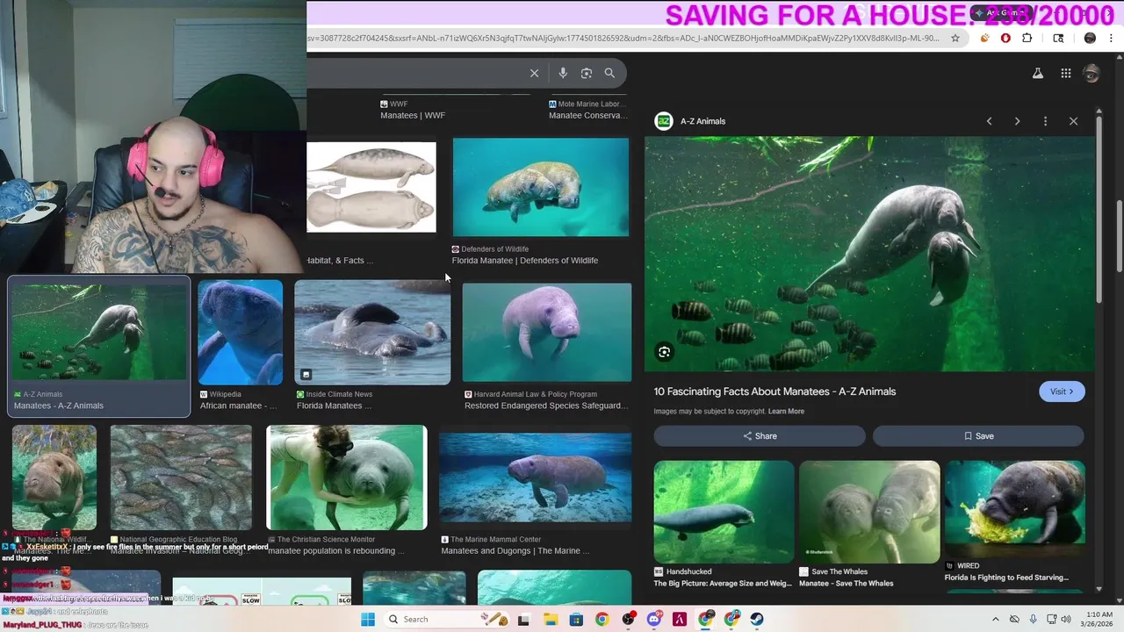Open Google Search Labs flask icon
This screenshot has height=632, width=1124.
[x=1038, y=74]
